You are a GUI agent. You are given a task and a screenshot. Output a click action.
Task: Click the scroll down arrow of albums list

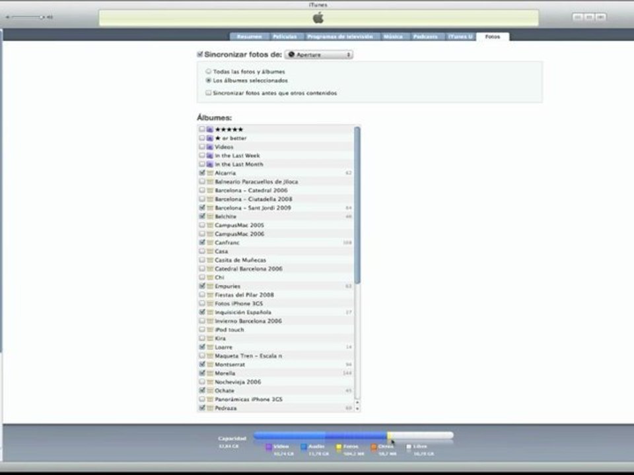pyautogui.click(x=357, y=409)
